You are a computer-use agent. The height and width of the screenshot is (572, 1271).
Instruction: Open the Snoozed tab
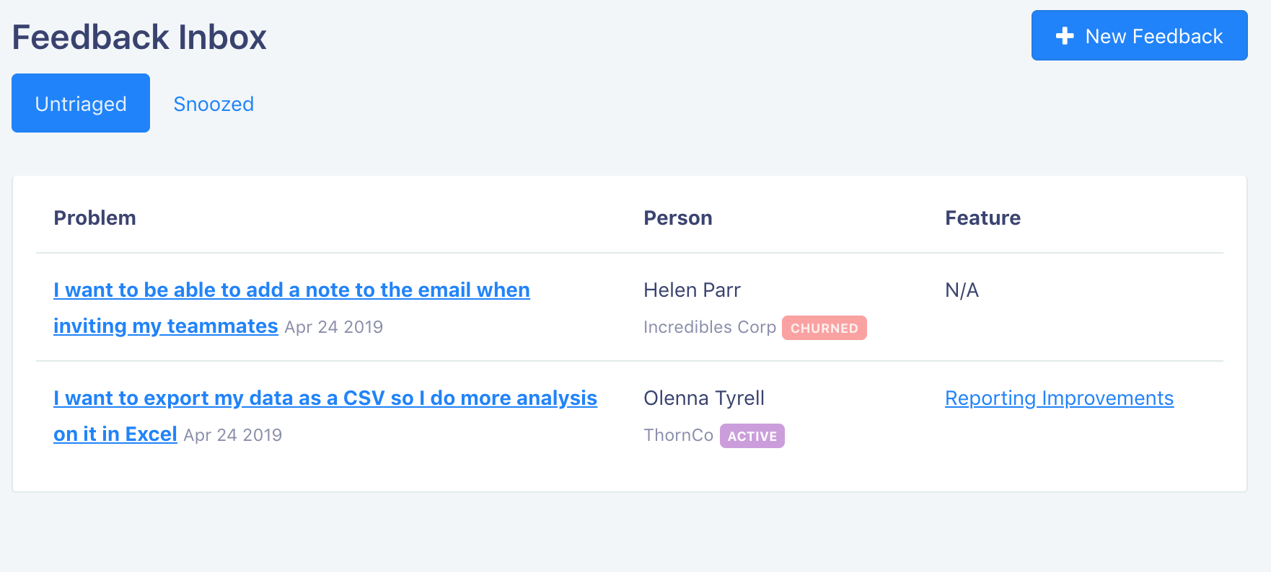(x=214, y=104)
